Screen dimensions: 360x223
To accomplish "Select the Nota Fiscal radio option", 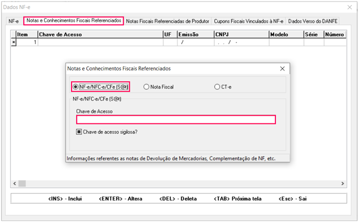I will [x=146, y=87].
